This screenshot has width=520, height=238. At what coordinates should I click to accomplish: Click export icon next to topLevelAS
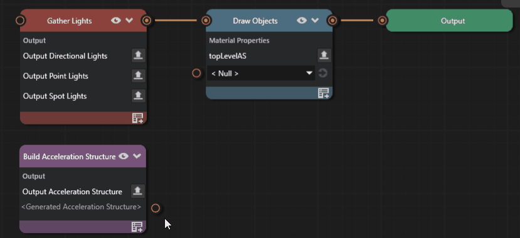324,56
